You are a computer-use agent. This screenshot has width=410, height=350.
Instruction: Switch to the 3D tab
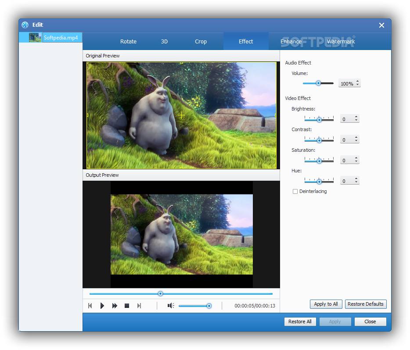point(164,42)
